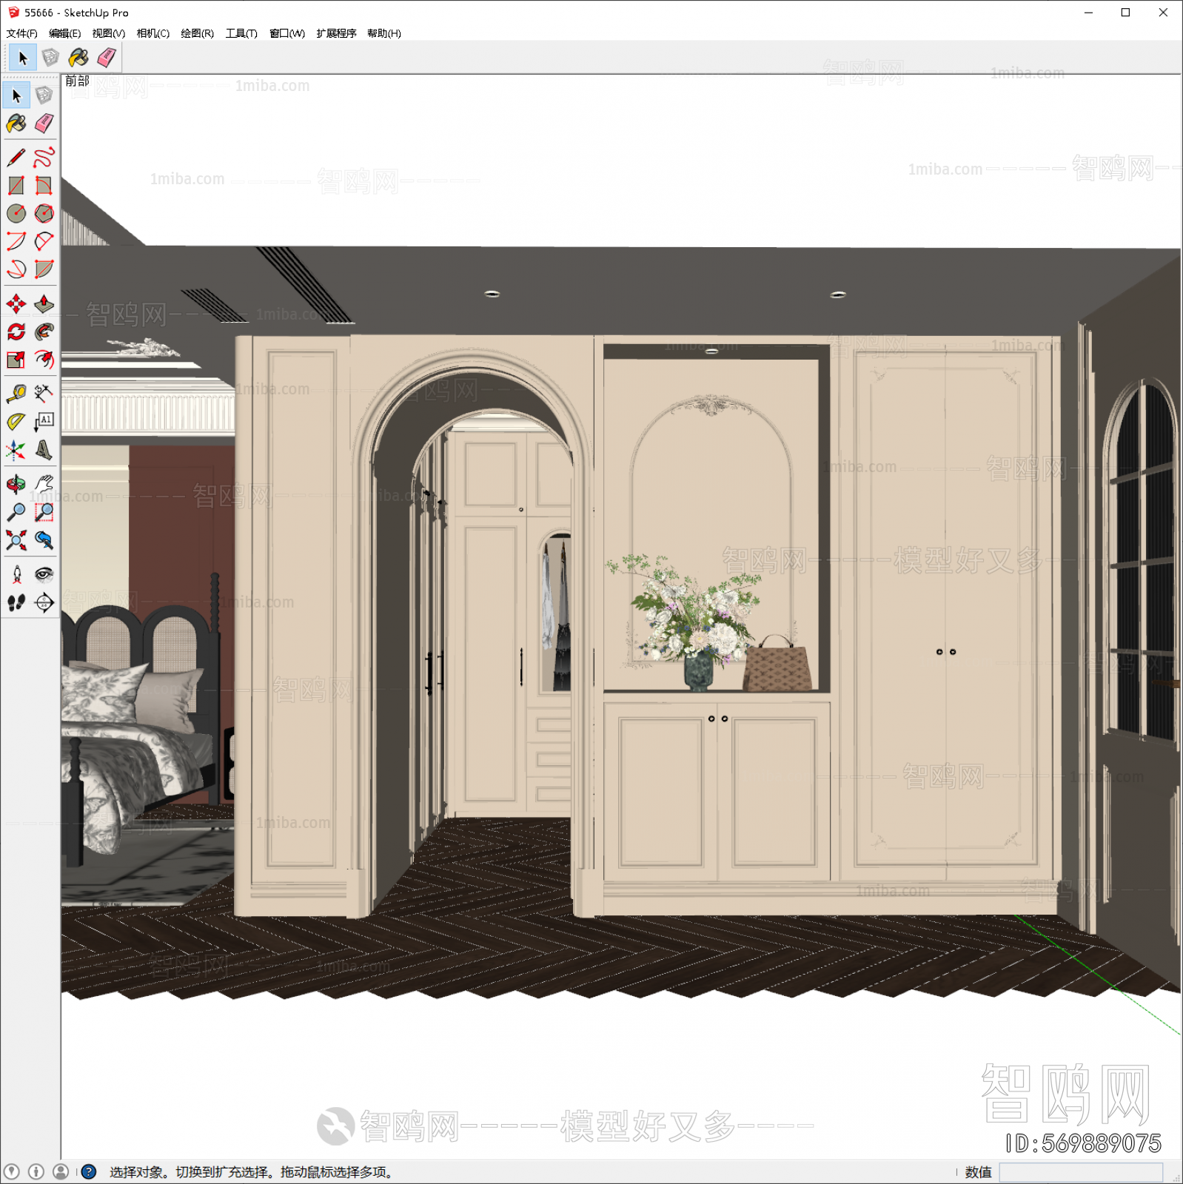The height and width of the screenshot is (1184, 1183).
Task: Select the Arc tool
Action: 16,241
